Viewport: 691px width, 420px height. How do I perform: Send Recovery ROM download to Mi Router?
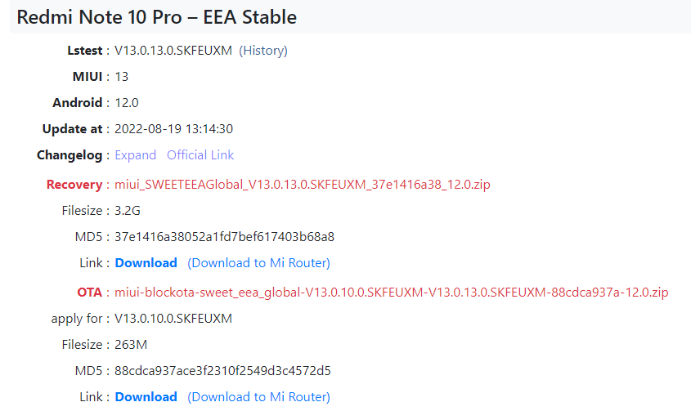258,263
